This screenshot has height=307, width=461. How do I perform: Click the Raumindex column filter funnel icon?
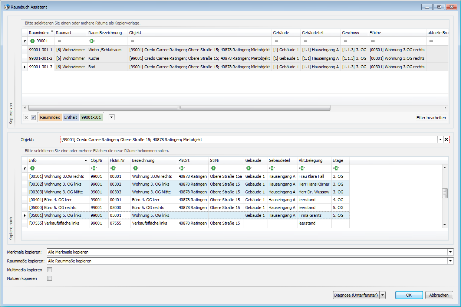tap(52, 32)
